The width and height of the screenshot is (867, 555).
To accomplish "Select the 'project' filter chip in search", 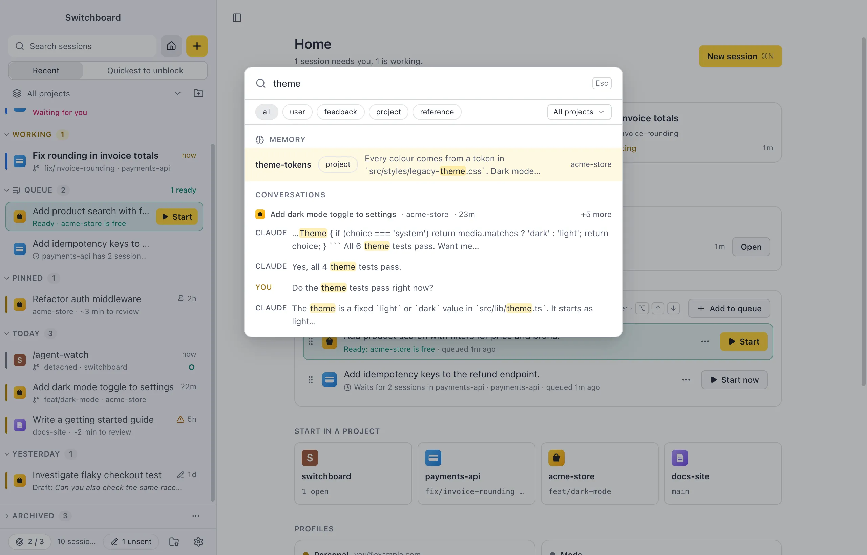I will point(388,112).
